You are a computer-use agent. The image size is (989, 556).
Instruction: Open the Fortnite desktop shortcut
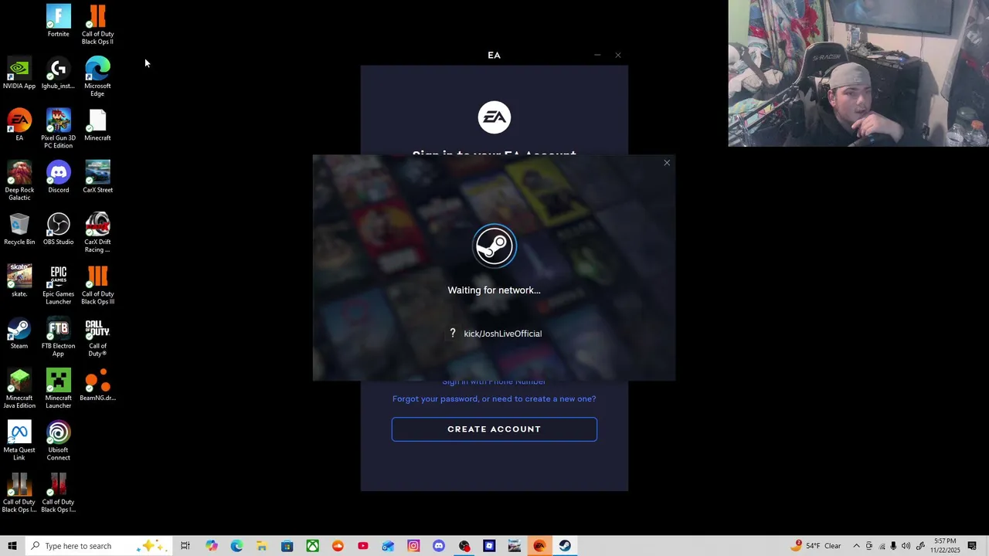coord(58,21)
